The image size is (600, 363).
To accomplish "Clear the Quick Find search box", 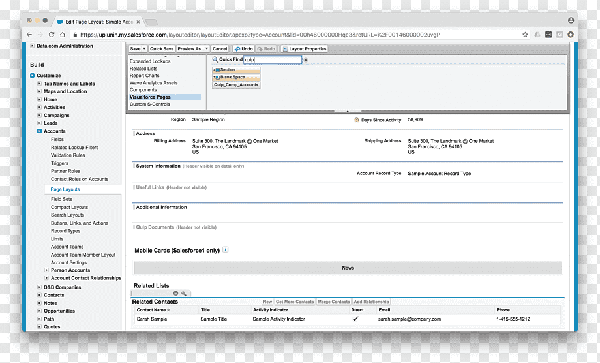I will (306, 59).
